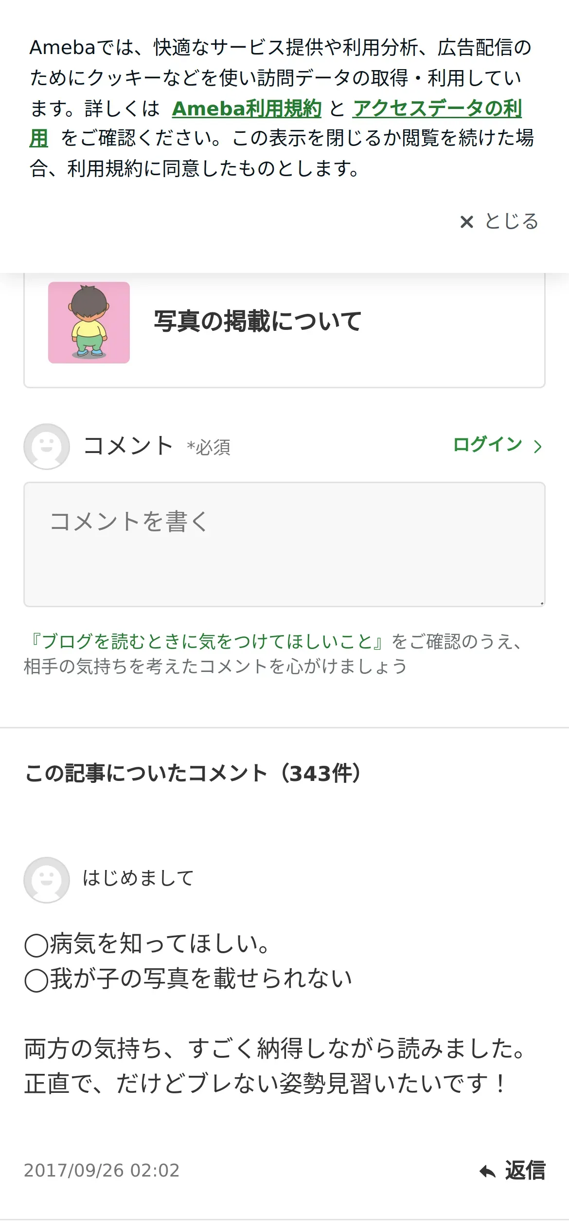This screenshot has height=1232, width=569.
Task: Click the reply arrow icon
Action: point(487,1171)
